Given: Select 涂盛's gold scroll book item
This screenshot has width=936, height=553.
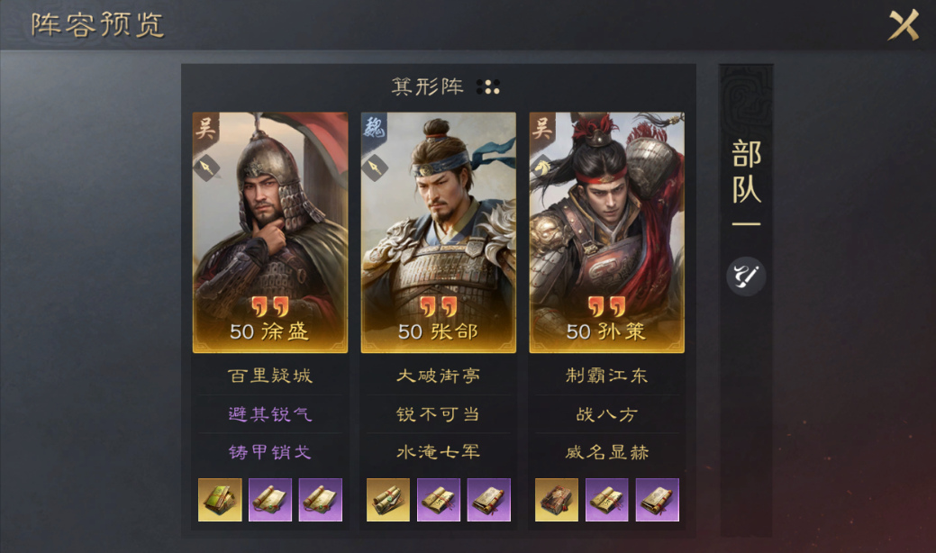Looking at the screenshot, I should 221,500.
